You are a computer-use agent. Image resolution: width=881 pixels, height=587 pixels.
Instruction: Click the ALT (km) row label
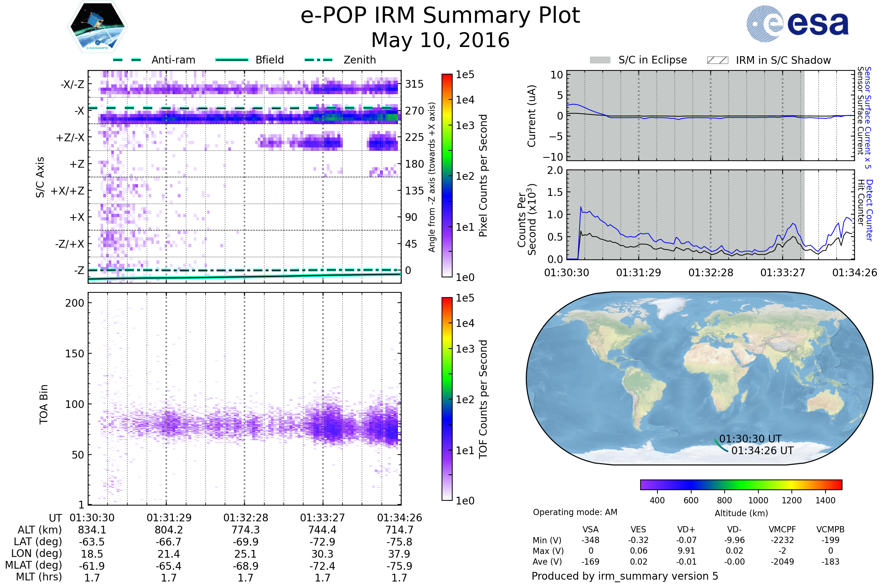[x=39, y=530]
